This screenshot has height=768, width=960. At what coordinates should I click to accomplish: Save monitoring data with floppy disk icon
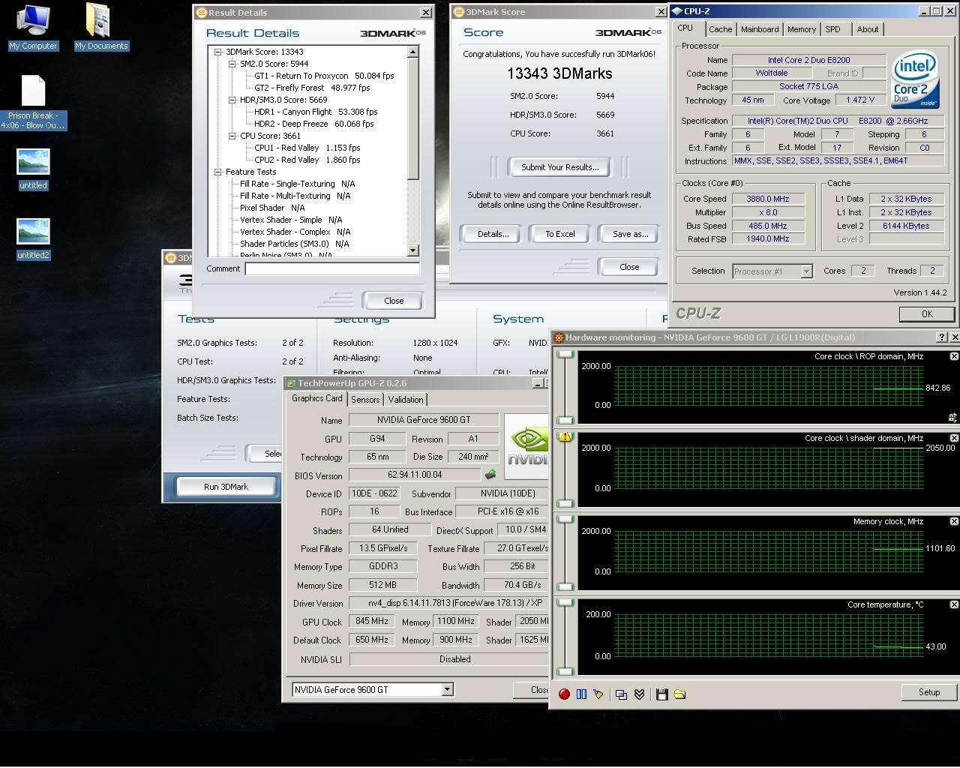click(x=661, y=694)
